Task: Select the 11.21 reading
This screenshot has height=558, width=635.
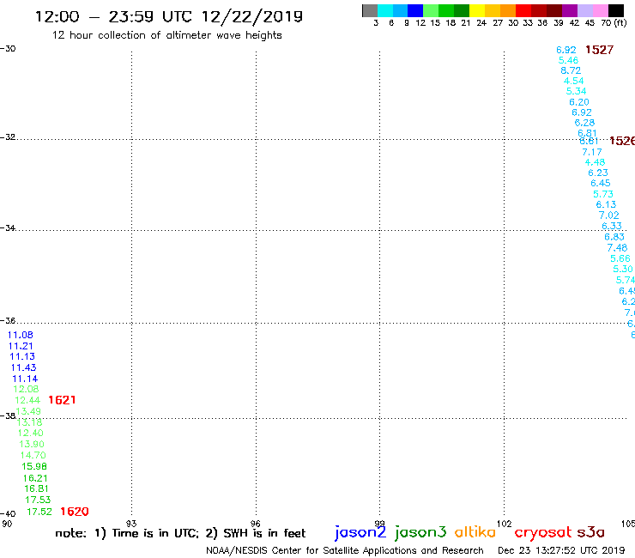Action: (x=21, y=346)
